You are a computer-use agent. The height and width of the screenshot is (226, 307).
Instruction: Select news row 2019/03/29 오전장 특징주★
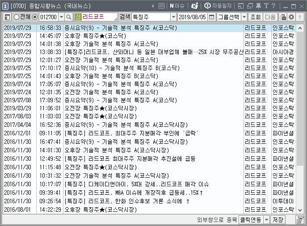click(x=150, y=108)
